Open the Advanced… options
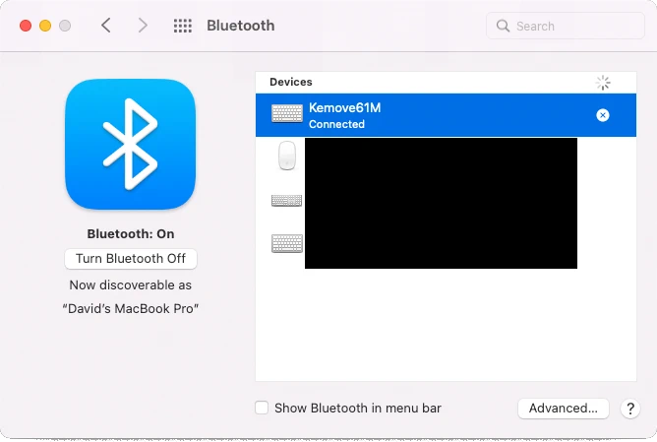The height and width of the screenshot is (442, 657). coord(563,409)
